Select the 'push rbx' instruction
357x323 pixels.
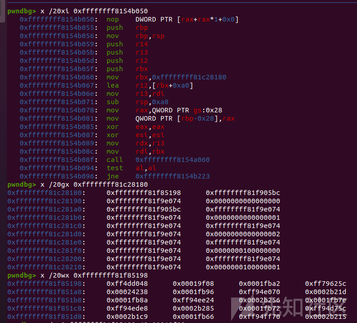pyautogui.click(x=127, y=69)
